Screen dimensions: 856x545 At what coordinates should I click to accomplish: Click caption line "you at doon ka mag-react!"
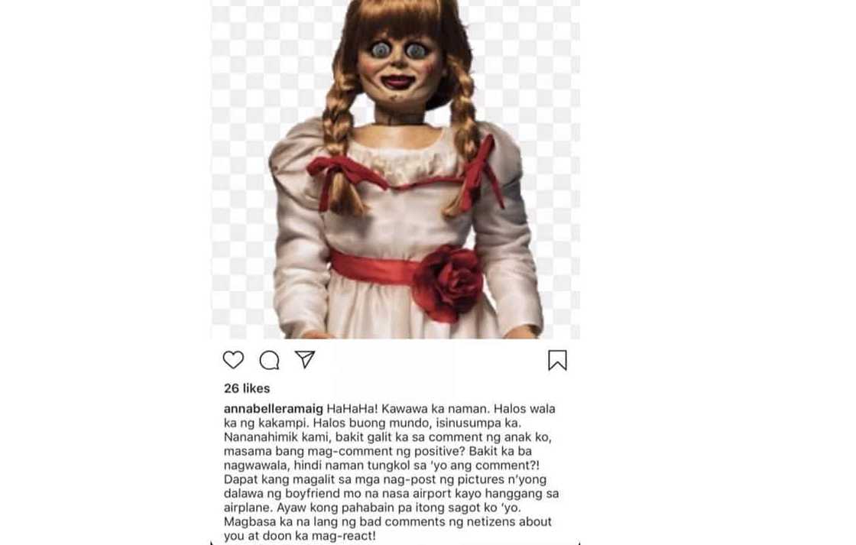[x=300, y=537]
